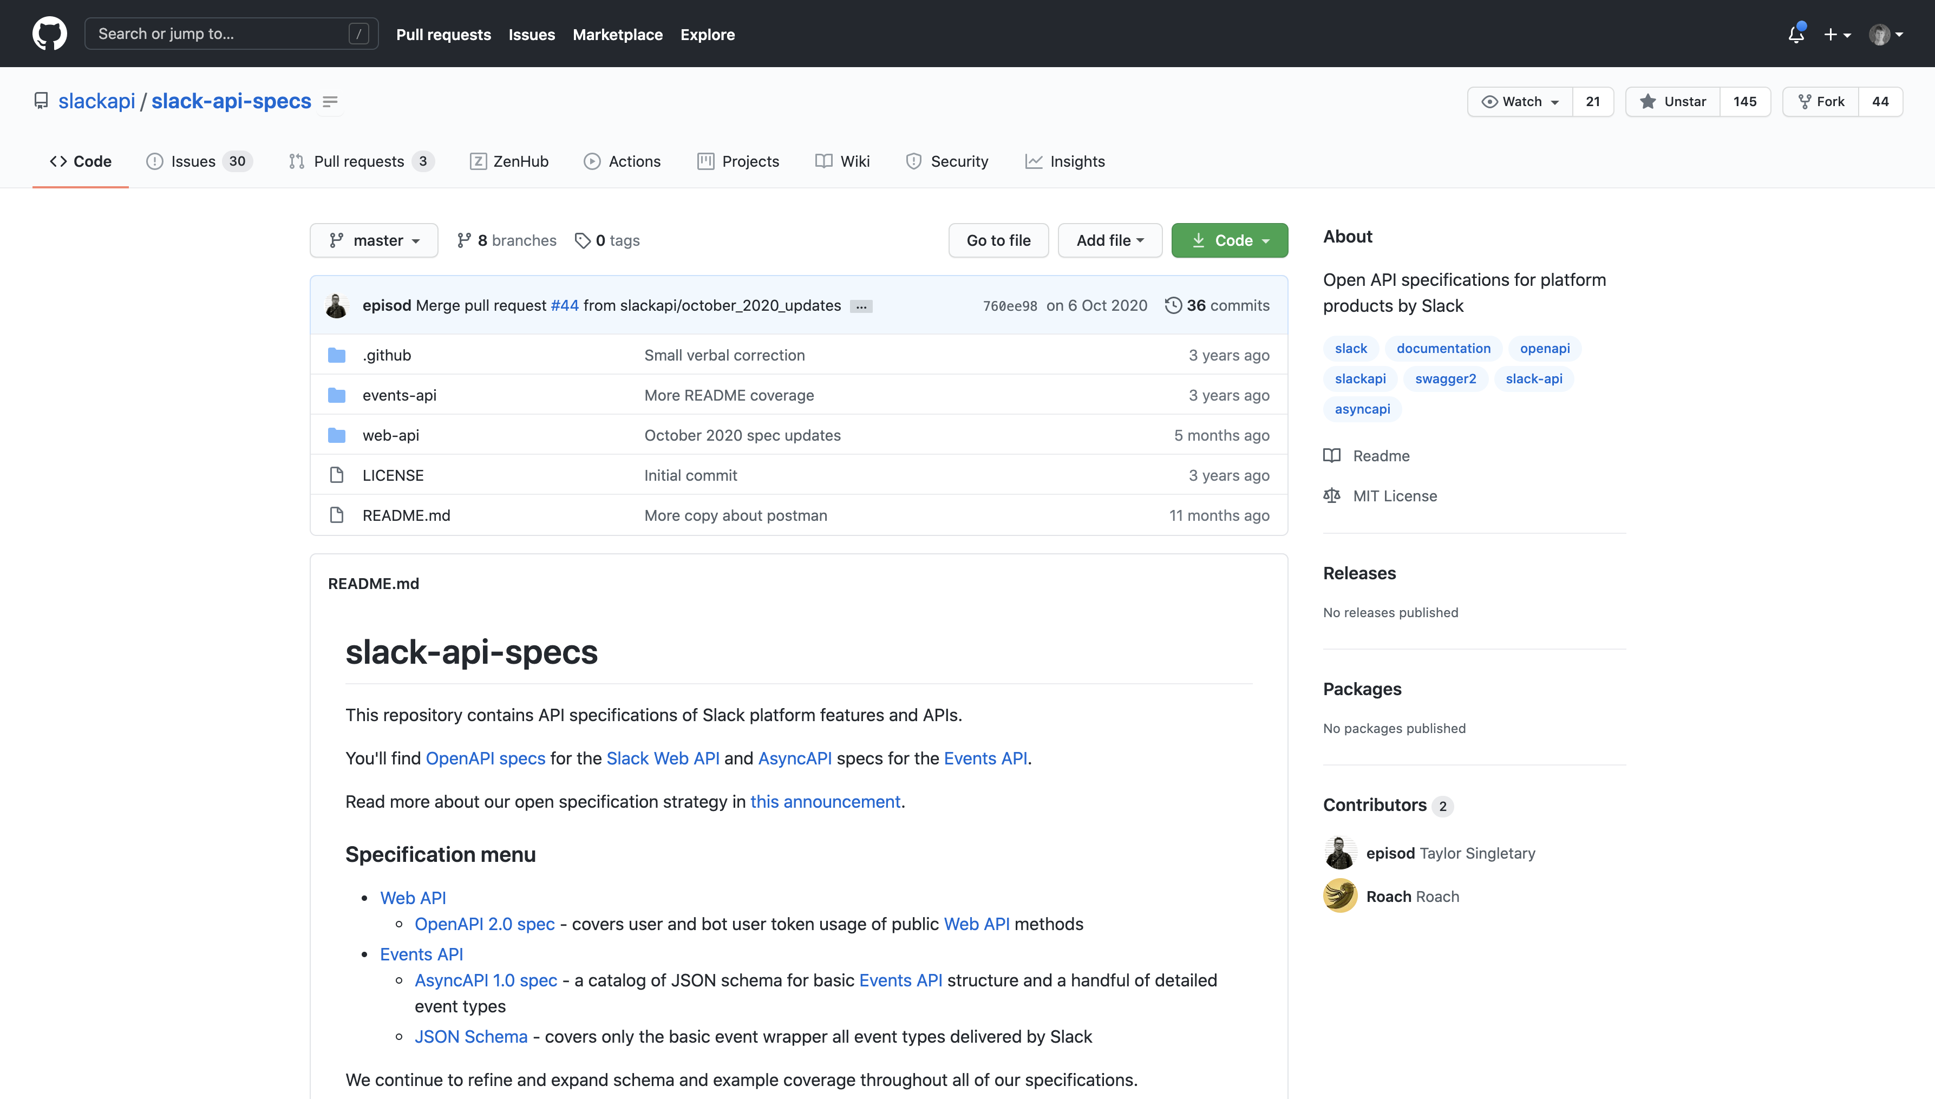This screenshot has height=1099, width=1935.
Task: Click the Roach contributor avatar
Action: 1341,896
